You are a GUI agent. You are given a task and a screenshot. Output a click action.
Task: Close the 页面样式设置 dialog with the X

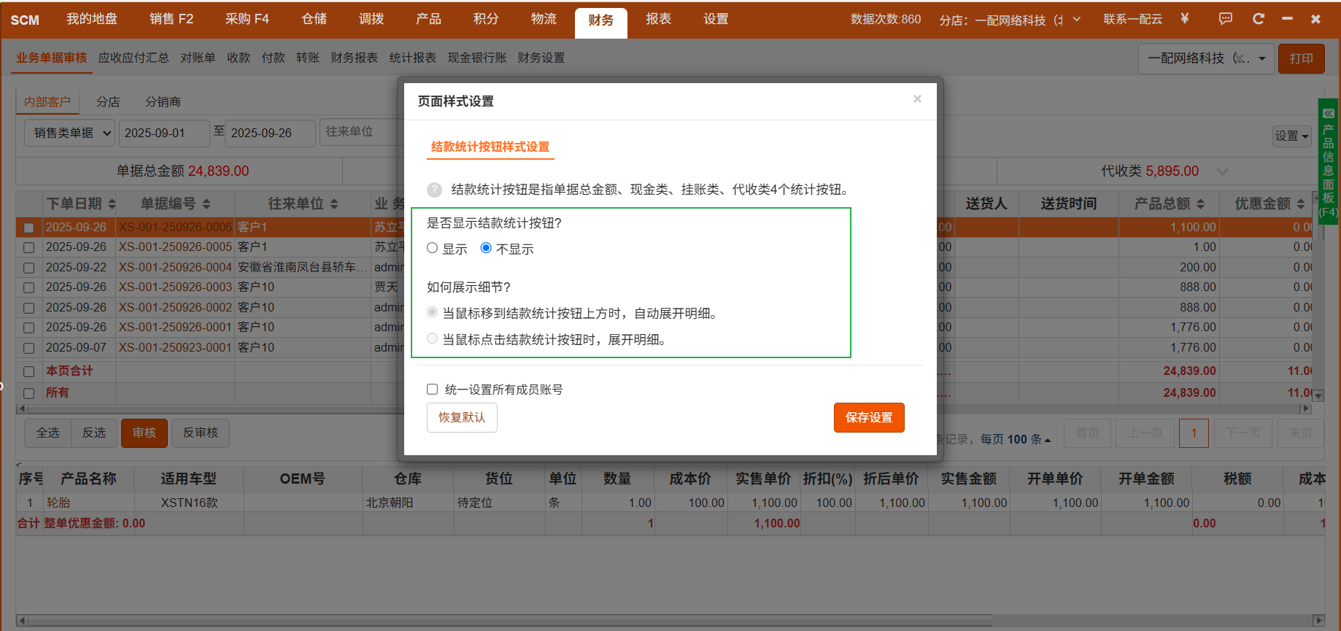pos(917,99)
